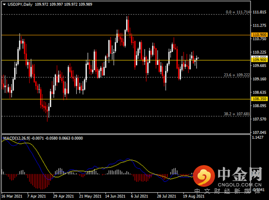Select the 108.635 price scale value
Screen dimensions: 269x200
point(259,92)
